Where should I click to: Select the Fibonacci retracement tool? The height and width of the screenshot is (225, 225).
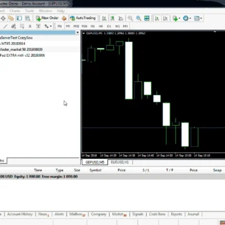click(x=22, y=26)
